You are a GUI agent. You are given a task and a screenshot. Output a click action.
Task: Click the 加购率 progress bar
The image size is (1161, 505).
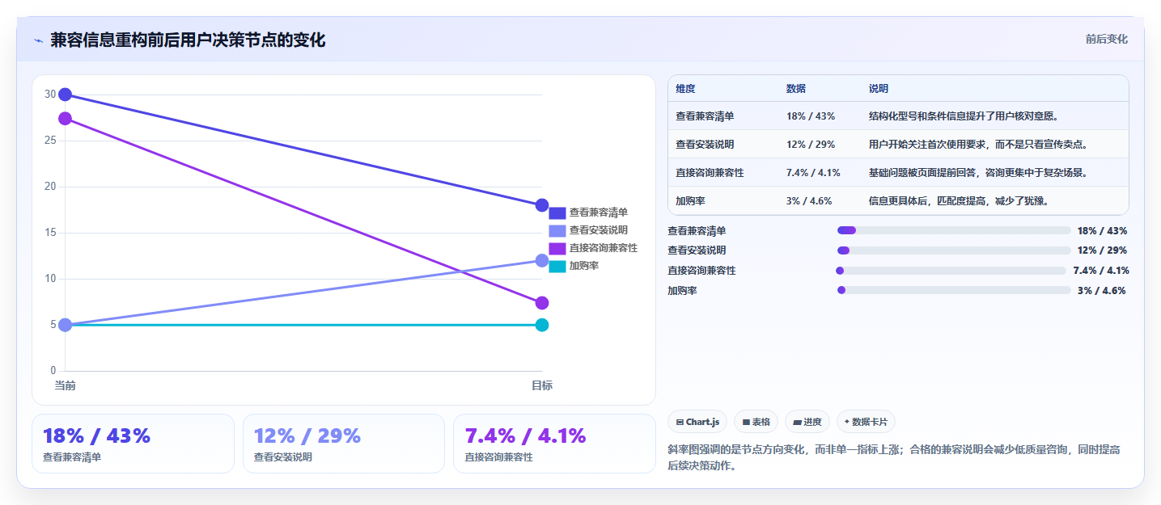tap(954, 290)
